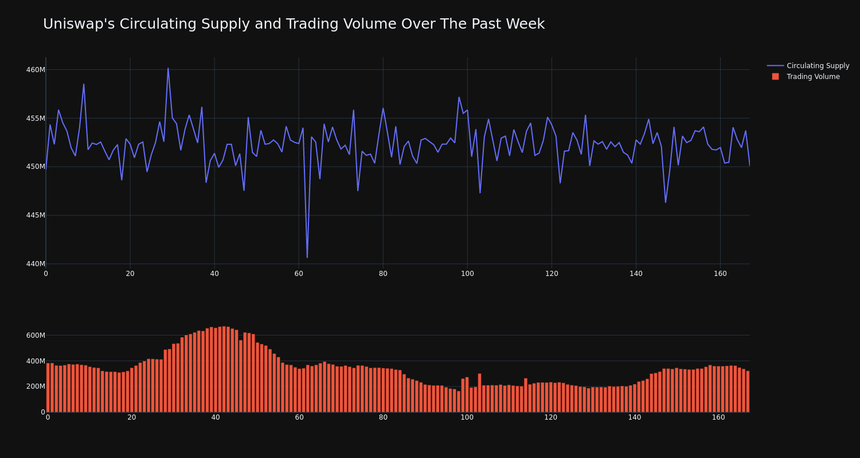Click the red Trading Volume legend swatch

[775, 77]
